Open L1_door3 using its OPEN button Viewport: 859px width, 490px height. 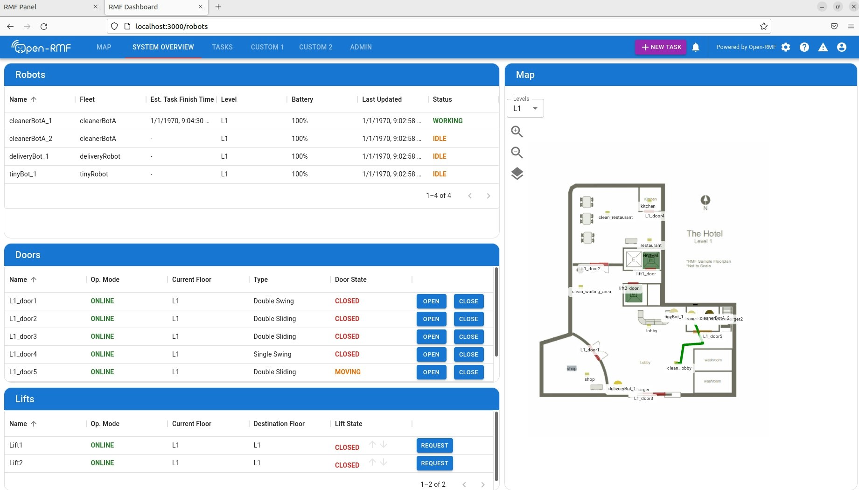[x=431, y=336]
